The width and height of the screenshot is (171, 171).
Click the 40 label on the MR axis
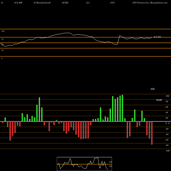(167, 113)
